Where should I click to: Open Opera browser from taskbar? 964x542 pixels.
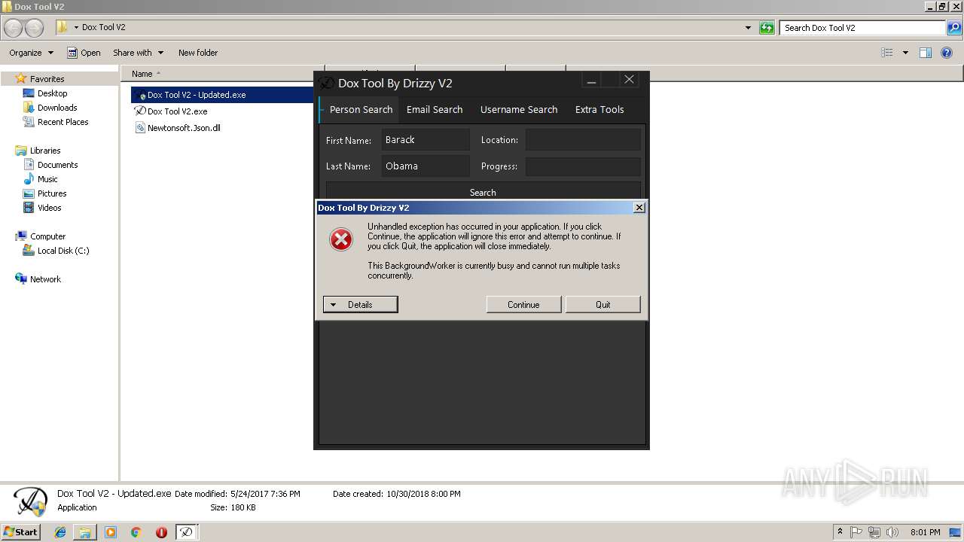point(161,532)
